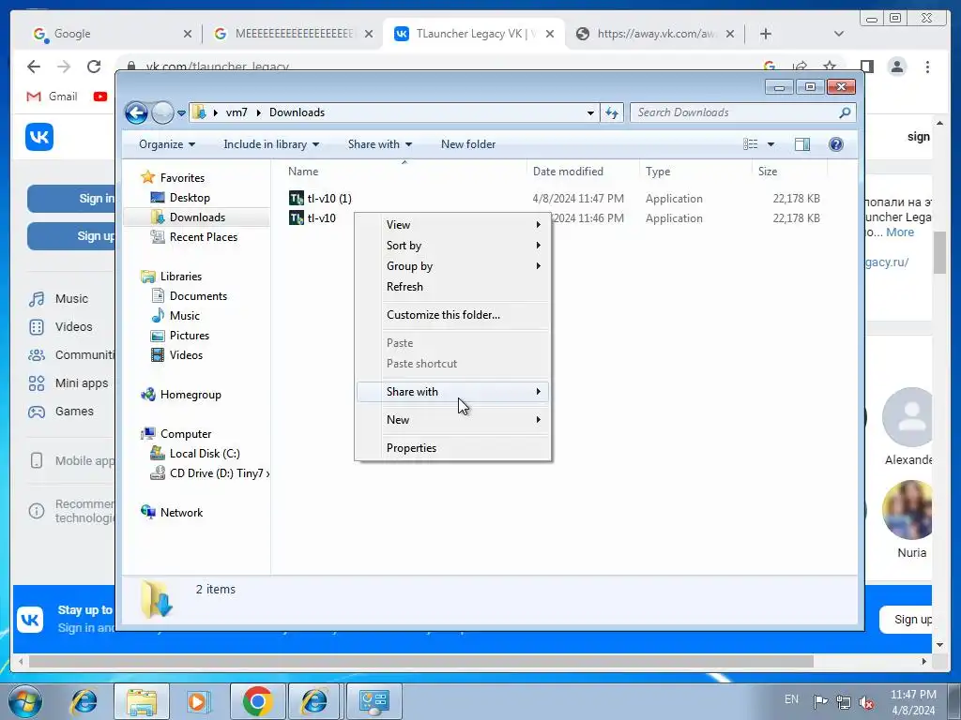Viewport: 961px width, 720px height.
Task: Open Internet Explorer from taskbar
Action: [x=84, y=701]
